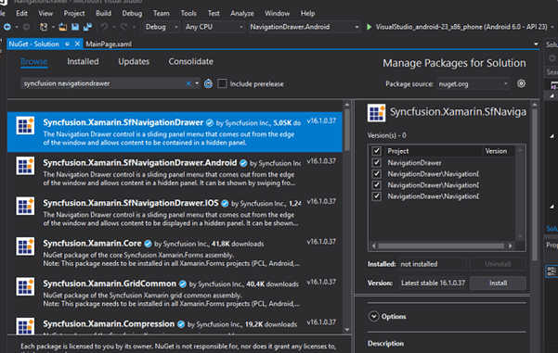Uncheck the last NavigationDrawer\Navigation project checkbox
The height and width of the screenshot is (353, 558).
coord(377,196)
